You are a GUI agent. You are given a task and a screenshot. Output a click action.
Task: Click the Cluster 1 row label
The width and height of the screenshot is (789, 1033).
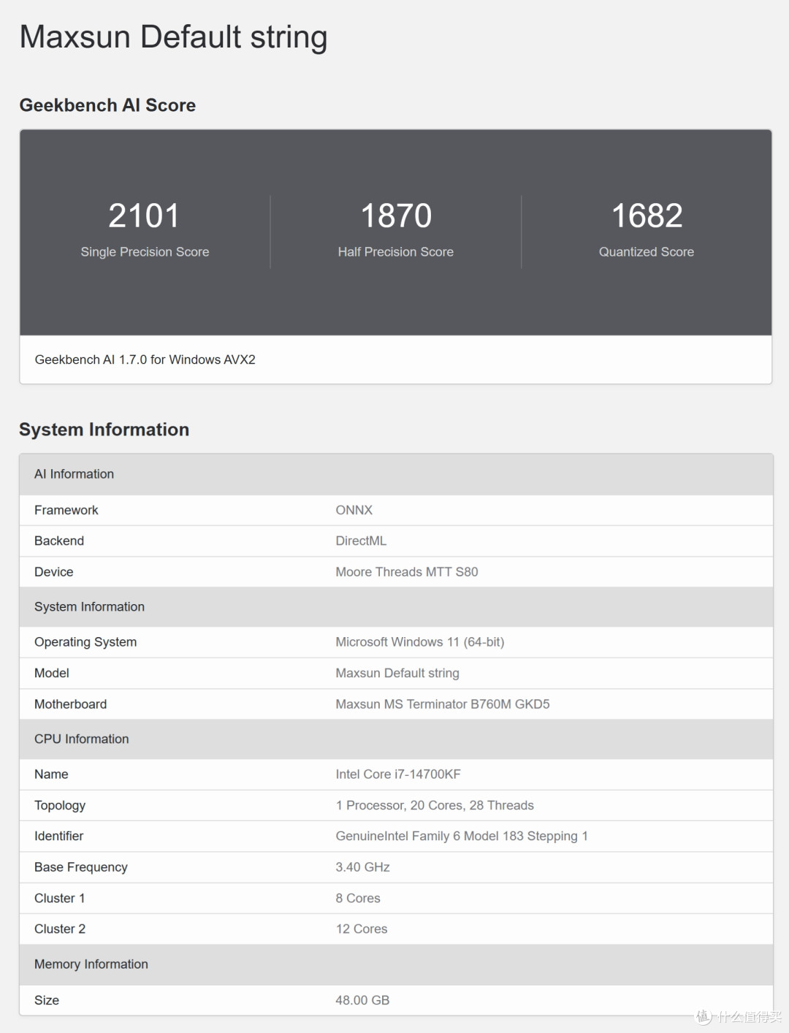(x=60, y=898)
